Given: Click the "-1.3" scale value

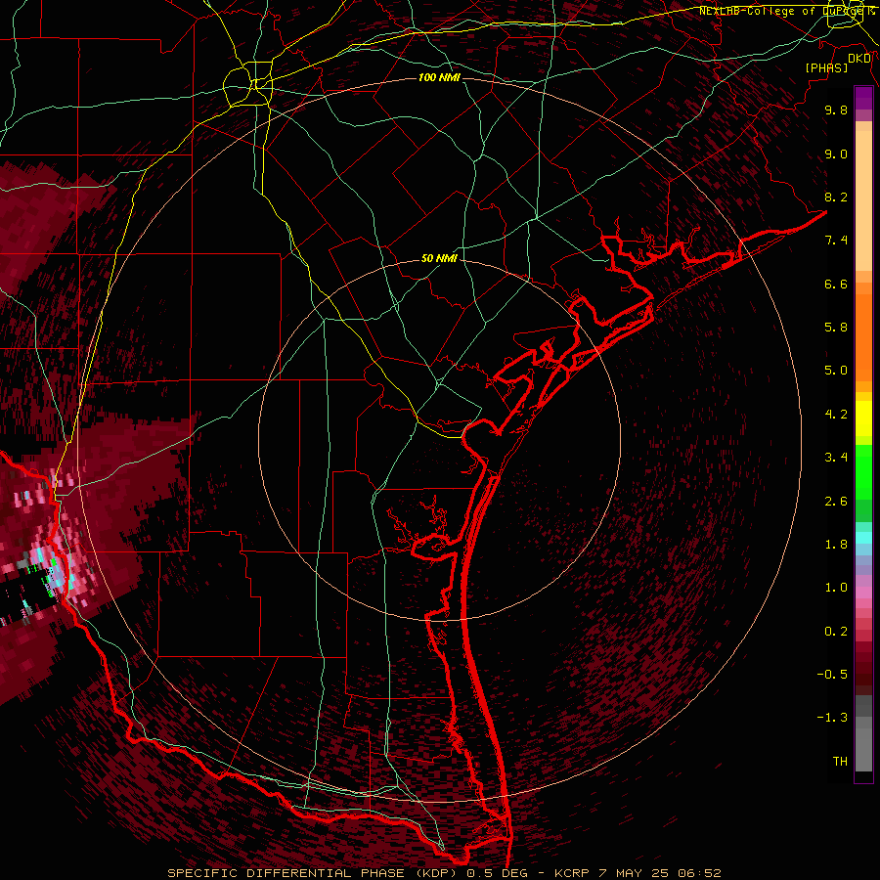Looking at the screenshot, I should pyautogui.click(x=832, y=718).
